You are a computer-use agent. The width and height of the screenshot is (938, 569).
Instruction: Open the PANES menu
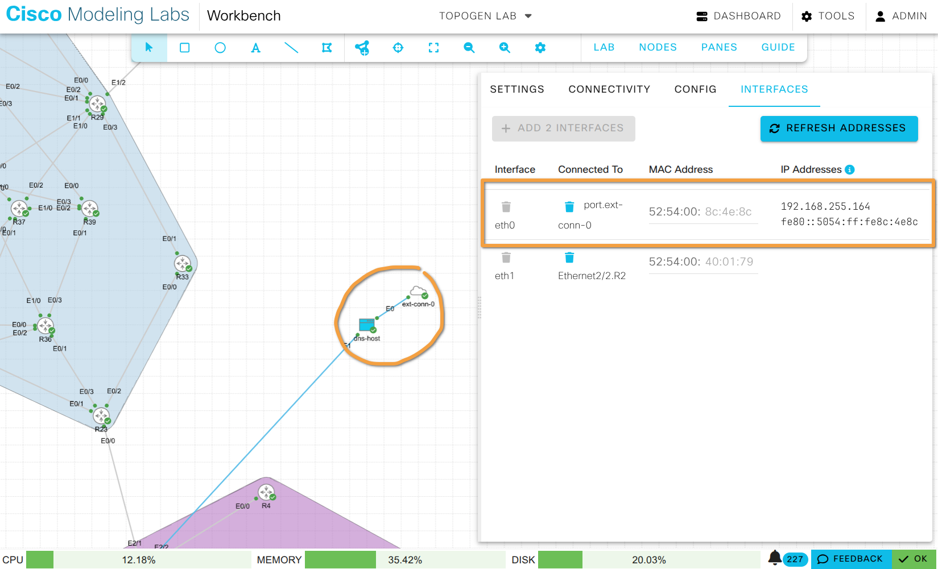(x=719, y=47)
